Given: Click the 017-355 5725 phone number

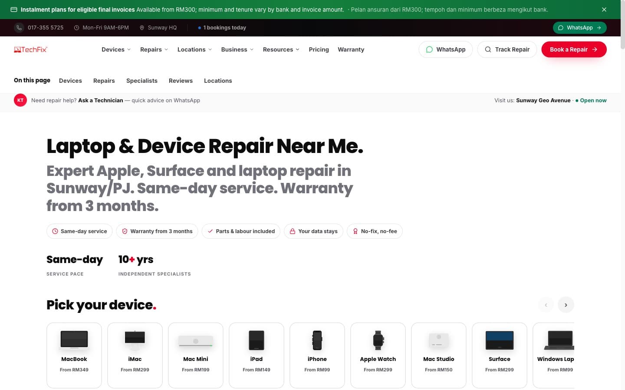Looking at the screenshot, I should point(46,28).
